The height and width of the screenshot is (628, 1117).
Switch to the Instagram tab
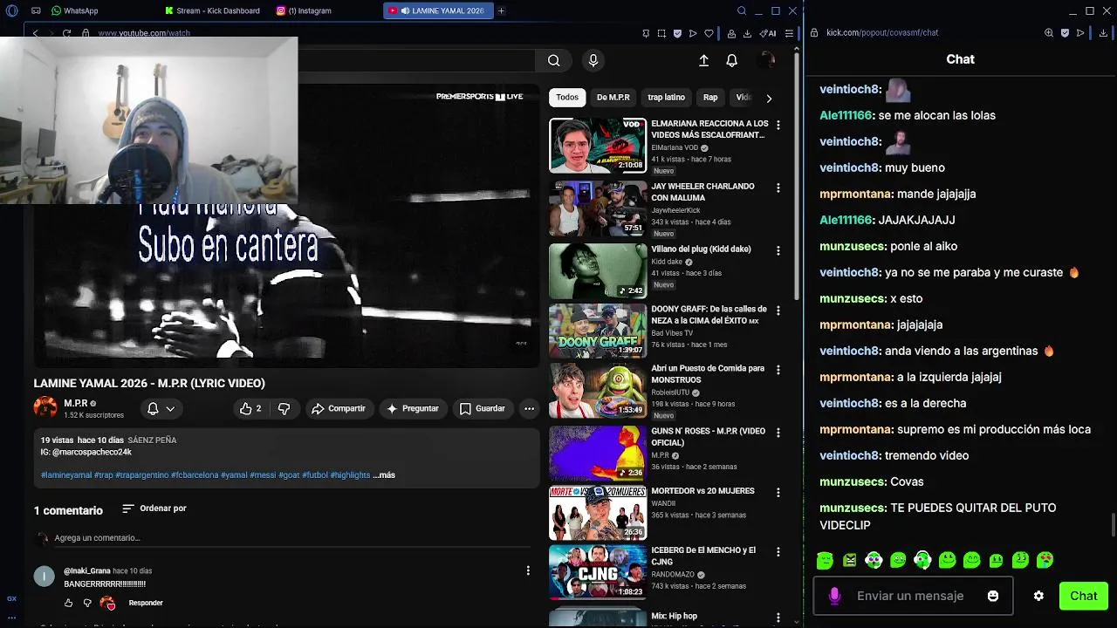coord(305,10)
